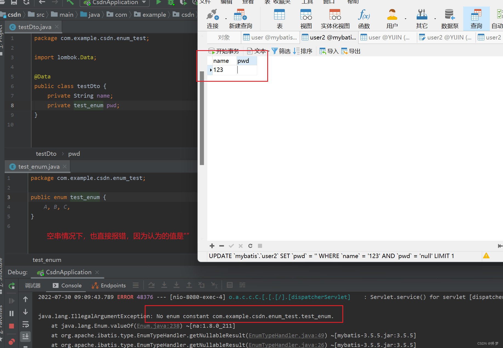Switch to user @YIJIN table tab
This screenshot has width=503, height=348.
click(387, 38)
